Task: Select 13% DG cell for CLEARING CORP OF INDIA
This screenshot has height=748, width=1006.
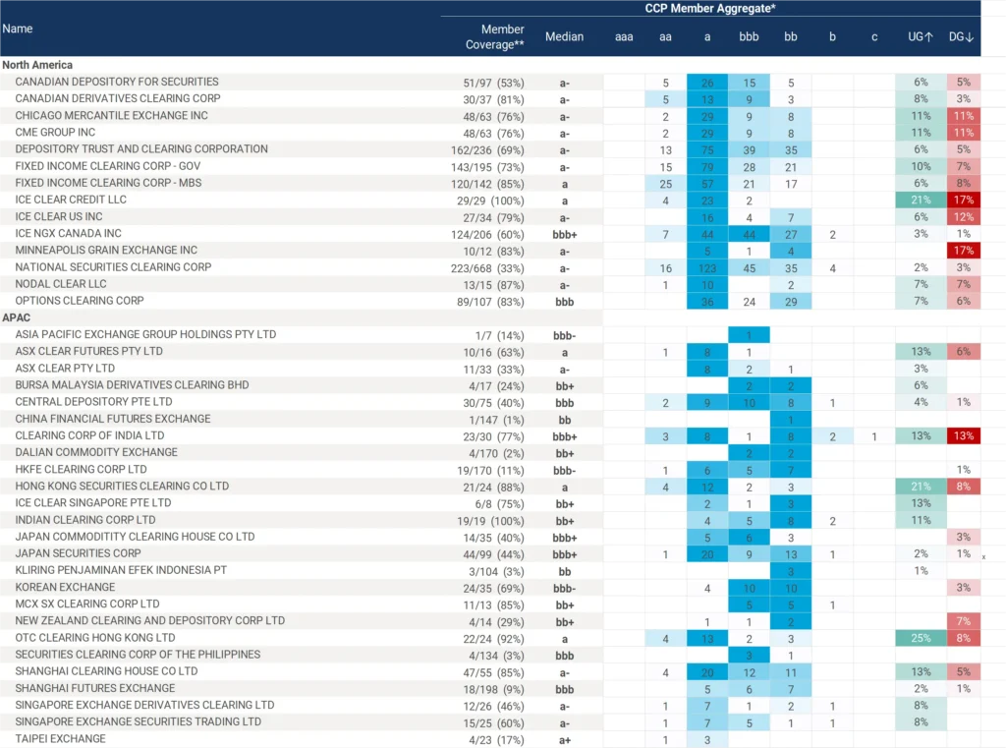Action: click(x=964, y=436)
